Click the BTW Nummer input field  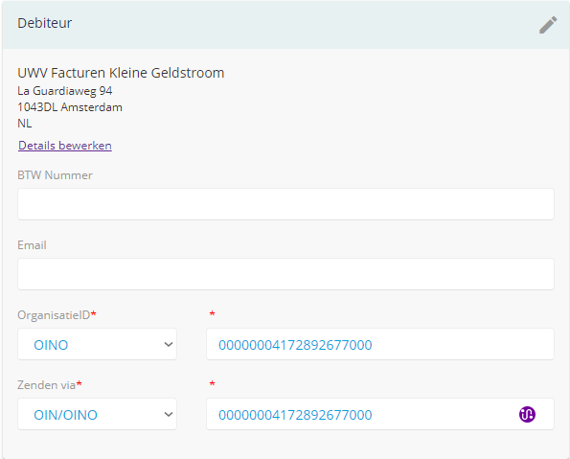point(285,204)
